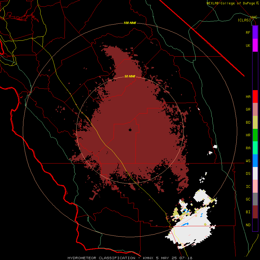The image size is (260, 260).
Task: Click the ND legend label
Action: [248, 225]
